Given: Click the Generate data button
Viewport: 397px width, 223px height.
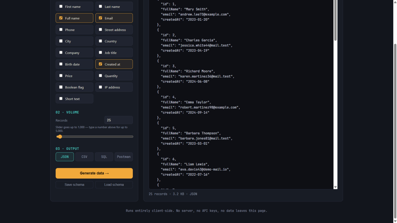Looking at the screenshot, I should [x=94, y=173].
